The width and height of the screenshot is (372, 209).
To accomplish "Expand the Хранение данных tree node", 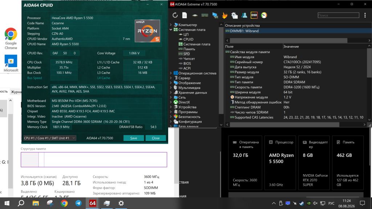I will point(171,93).
